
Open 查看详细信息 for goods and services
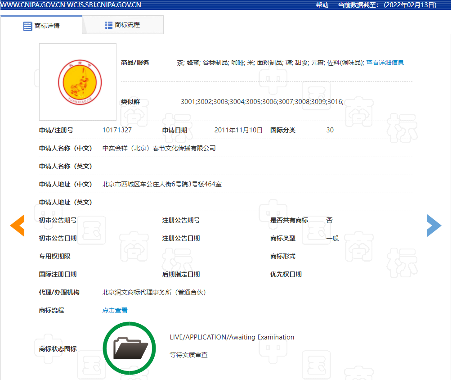click(385, 63)
